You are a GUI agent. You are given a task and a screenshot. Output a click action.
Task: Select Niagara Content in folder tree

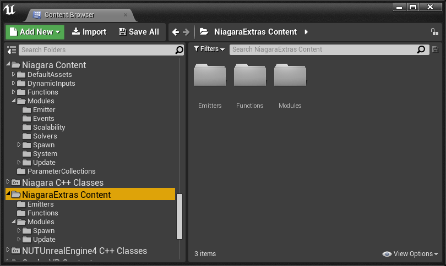click(54, 65)
